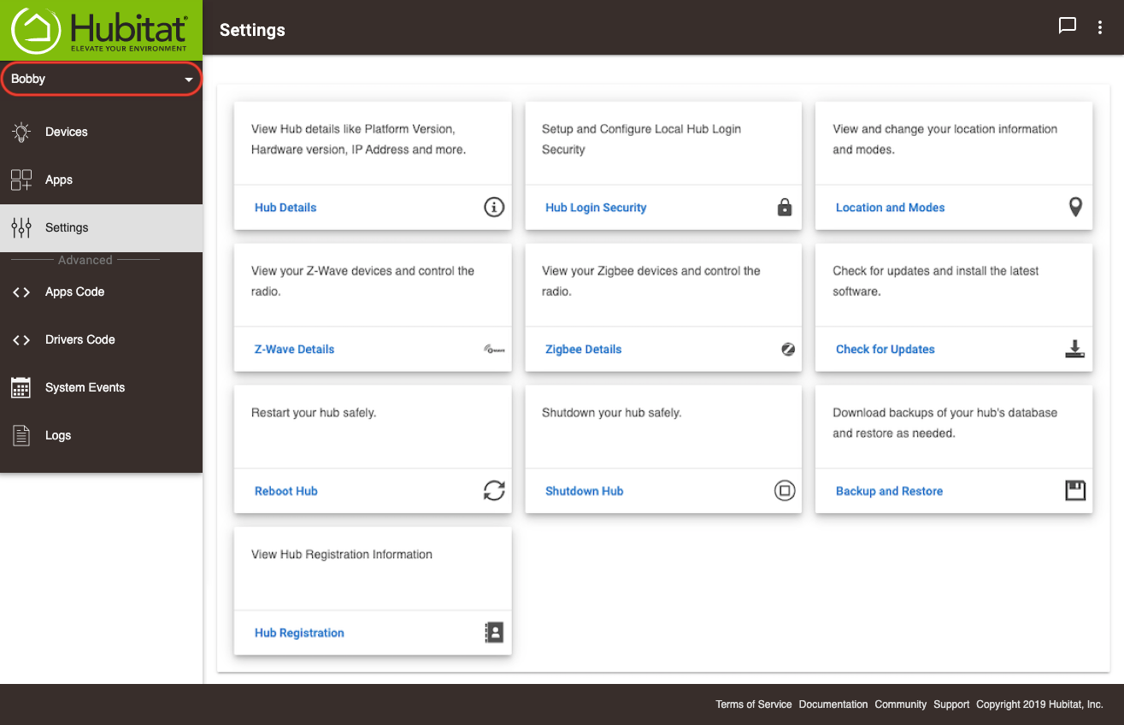This screenshot has height=725, width=1124.
Task: Go to Drivers Code in the sidebar
Action: (x=101, y=339)
